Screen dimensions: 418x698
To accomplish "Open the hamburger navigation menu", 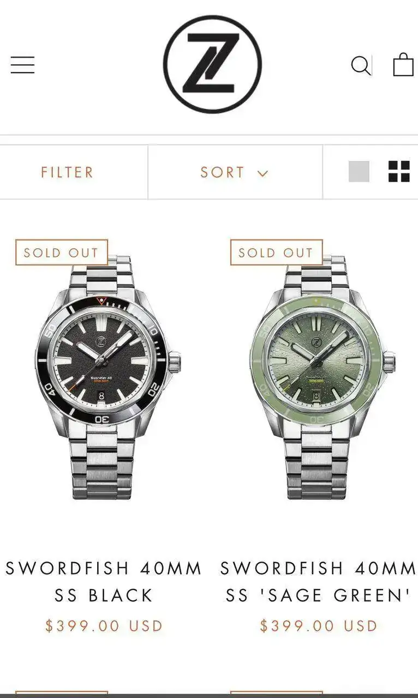I will click(x=22, y=65).
